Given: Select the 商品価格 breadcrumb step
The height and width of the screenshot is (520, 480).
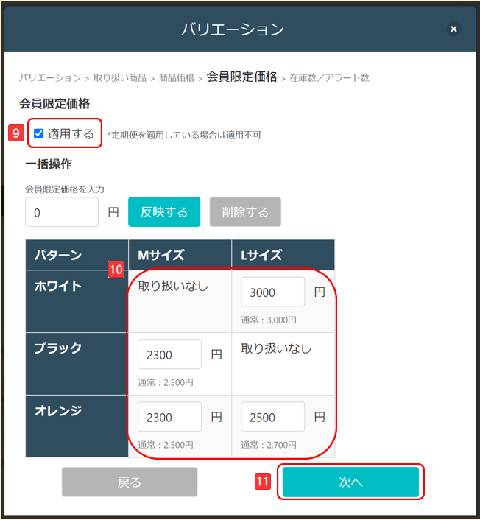Looking at the screenshot, I should click(x=177, y=78).
